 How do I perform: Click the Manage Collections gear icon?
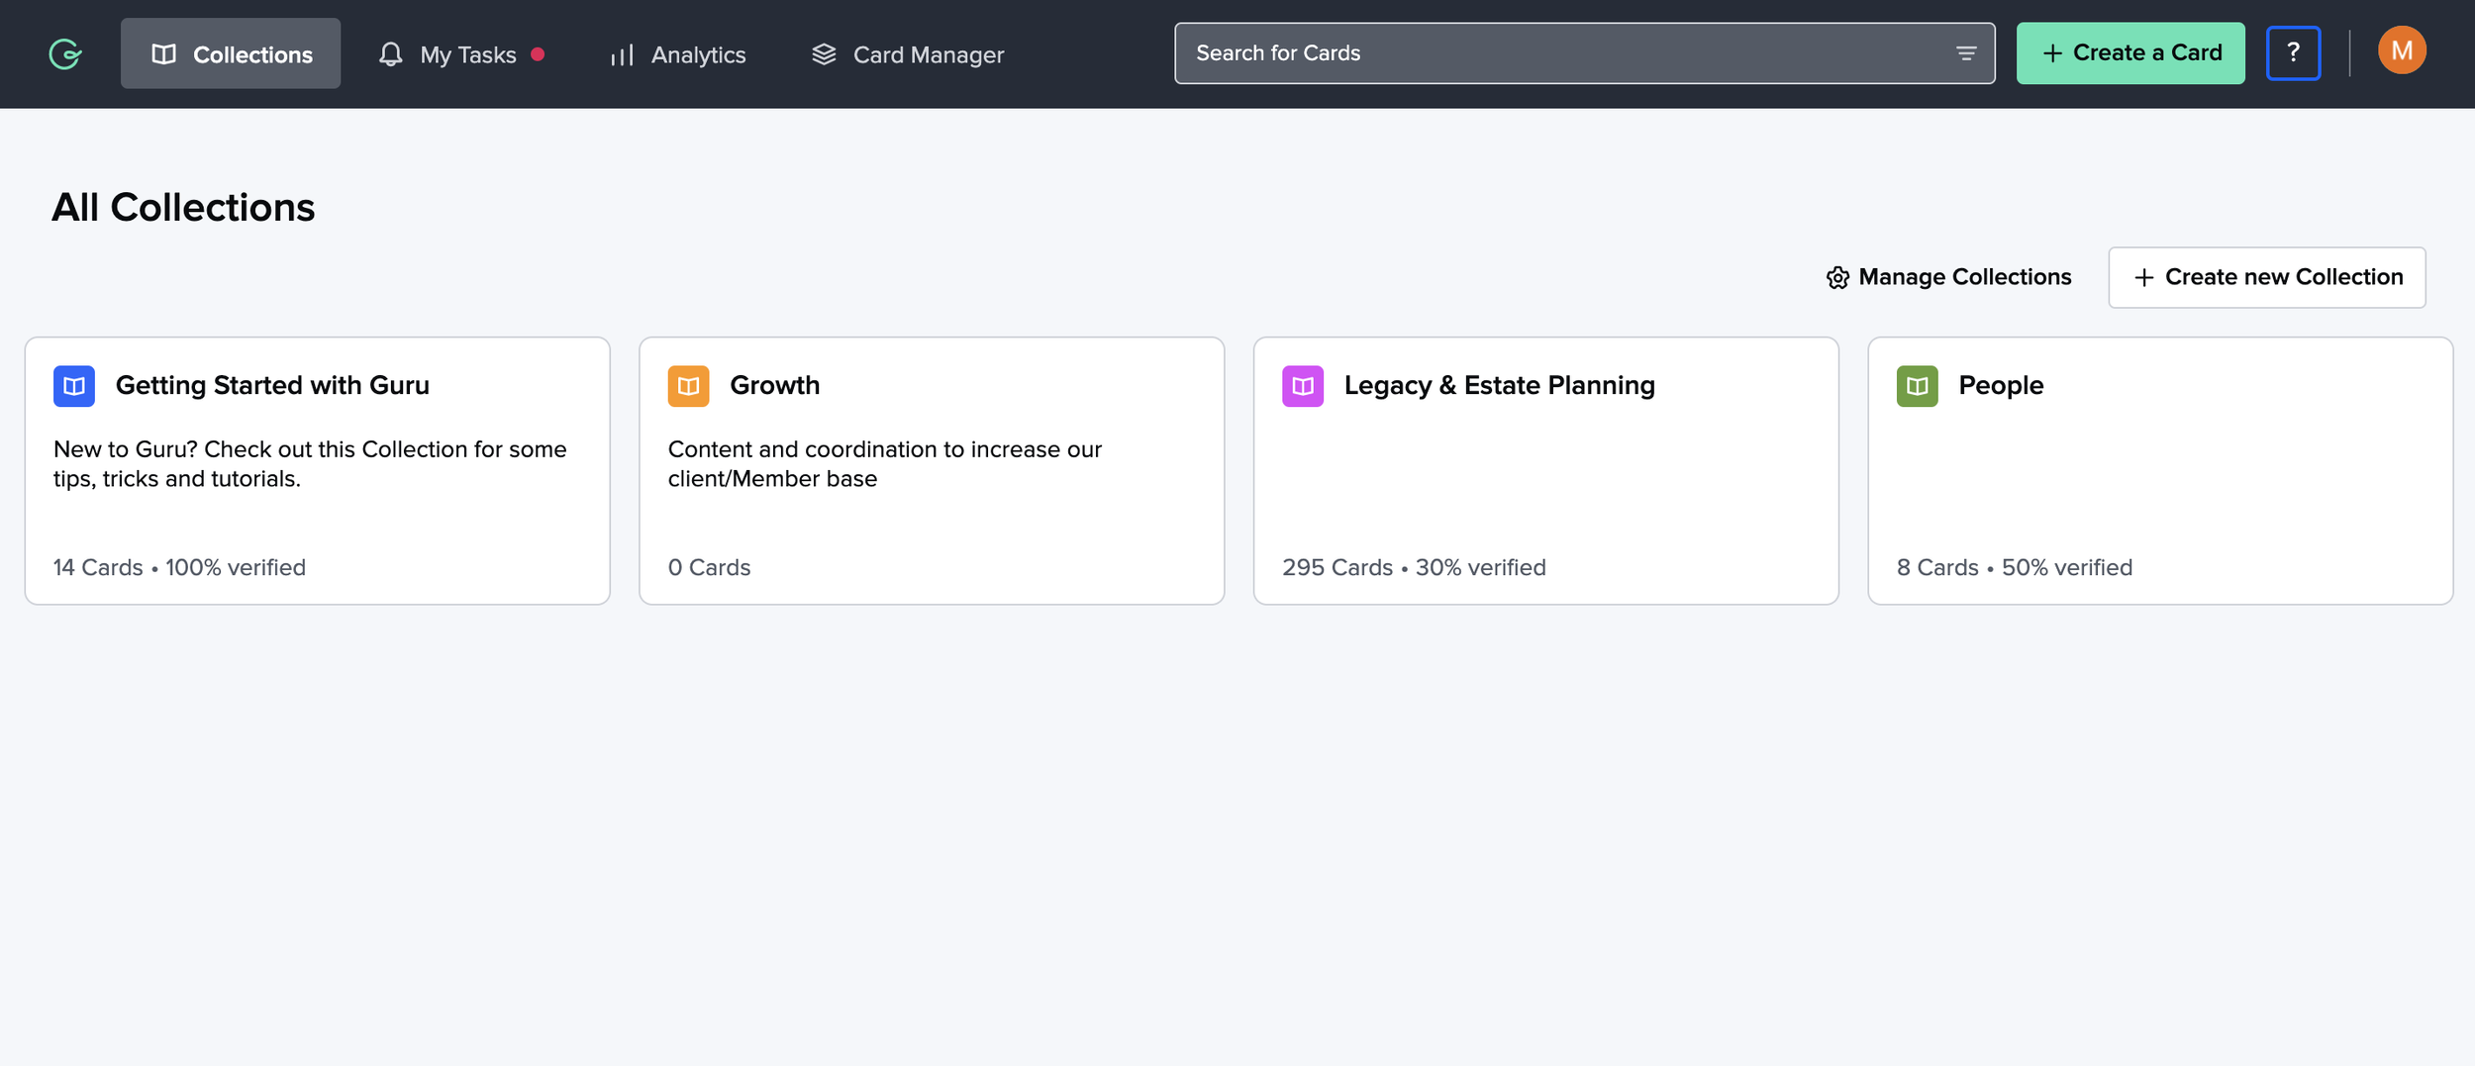click(1837, 278)
